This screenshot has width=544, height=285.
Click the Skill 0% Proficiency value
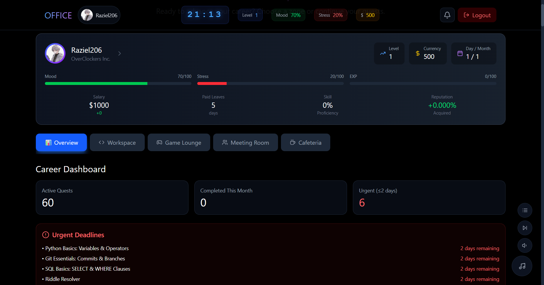328,105
